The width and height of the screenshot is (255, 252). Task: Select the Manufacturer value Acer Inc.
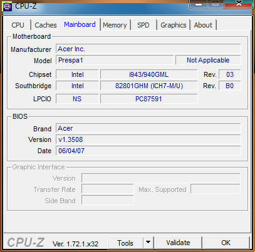tap(148, 49)
